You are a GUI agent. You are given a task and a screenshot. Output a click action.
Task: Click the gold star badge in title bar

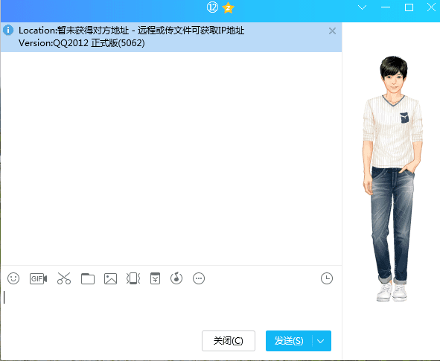tap(228, 8)
